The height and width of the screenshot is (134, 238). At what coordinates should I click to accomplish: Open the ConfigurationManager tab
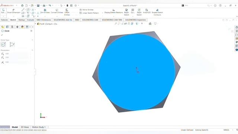[12, 27]
